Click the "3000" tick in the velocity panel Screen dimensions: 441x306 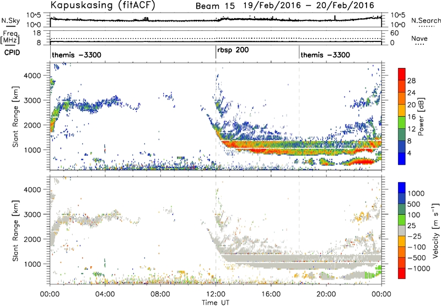[34, 214]
